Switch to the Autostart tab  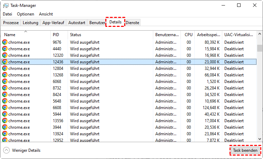point(77,23)
